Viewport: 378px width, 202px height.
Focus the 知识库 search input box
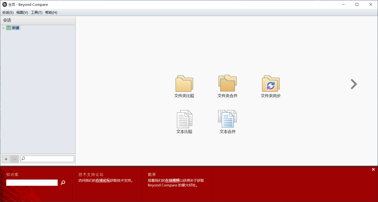[x=32, y=183]
